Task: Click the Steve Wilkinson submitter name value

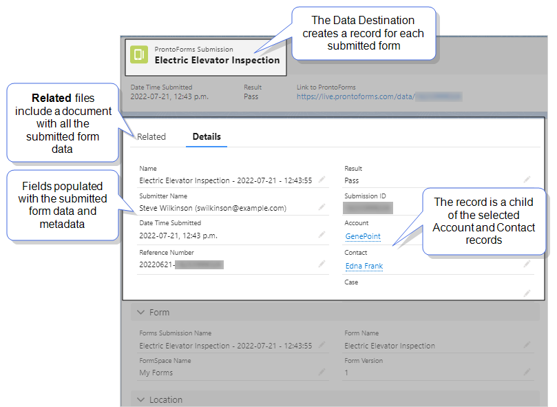Action: [213, 208]
